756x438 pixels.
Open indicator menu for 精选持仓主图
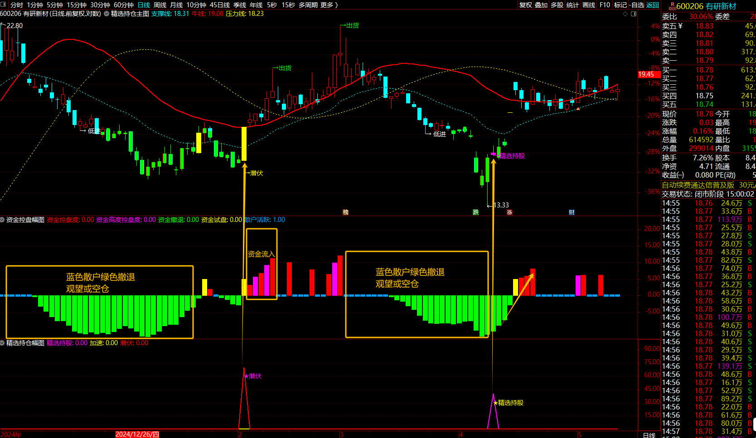pos(107,14)
